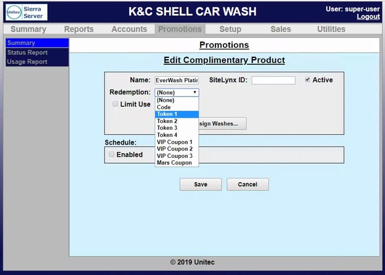The image size is (385, 275).
Task: Open the Reports tab
Action: 79,29
